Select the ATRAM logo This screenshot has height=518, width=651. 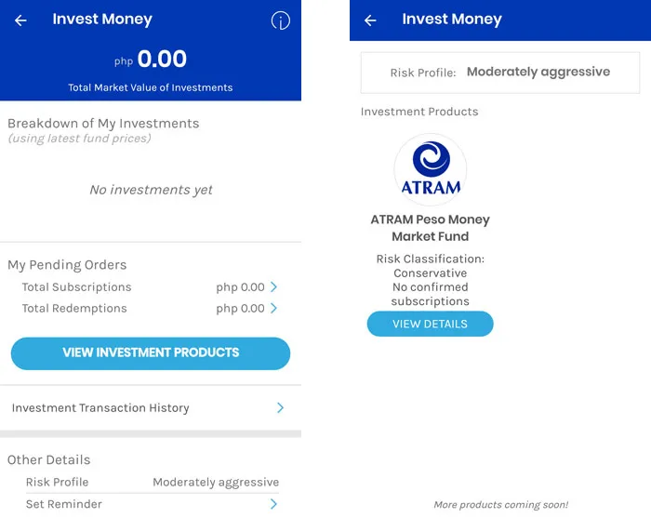tap(430, 169)
